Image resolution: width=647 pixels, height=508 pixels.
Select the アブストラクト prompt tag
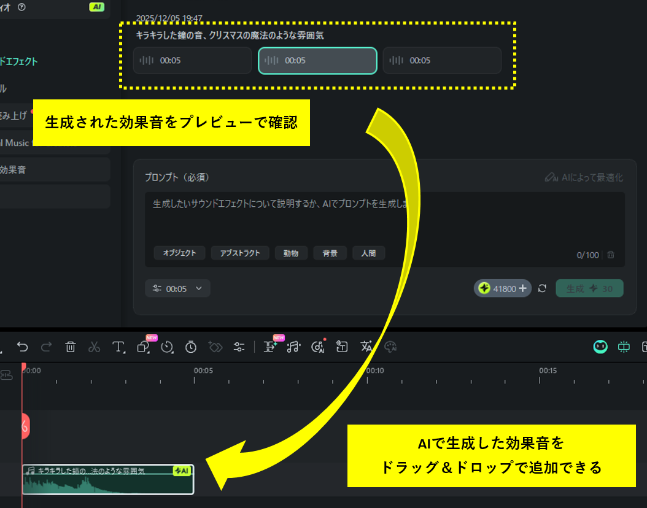coord(240,253)
